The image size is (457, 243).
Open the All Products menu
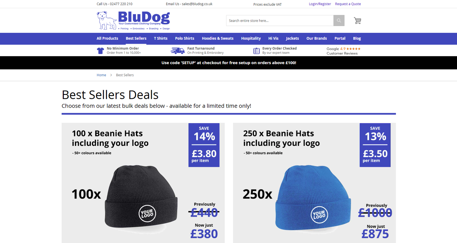coord(107,38)
